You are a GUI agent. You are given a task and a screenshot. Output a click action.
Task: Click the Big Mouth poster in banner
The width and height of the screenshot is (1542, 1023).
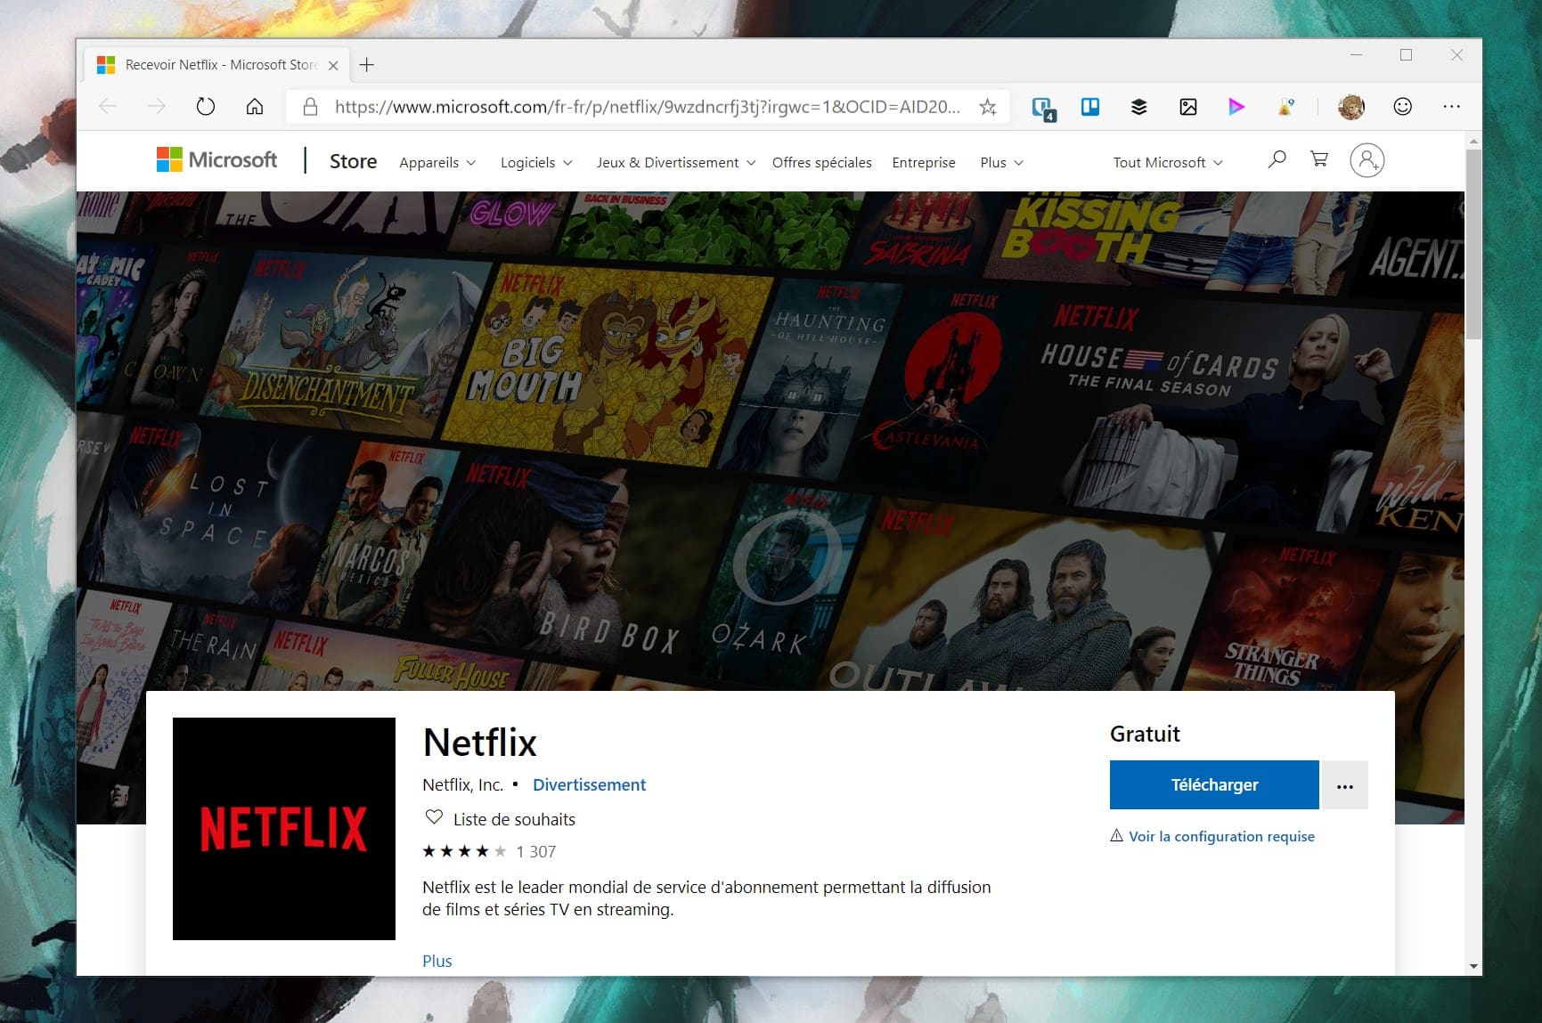point(606,365)
